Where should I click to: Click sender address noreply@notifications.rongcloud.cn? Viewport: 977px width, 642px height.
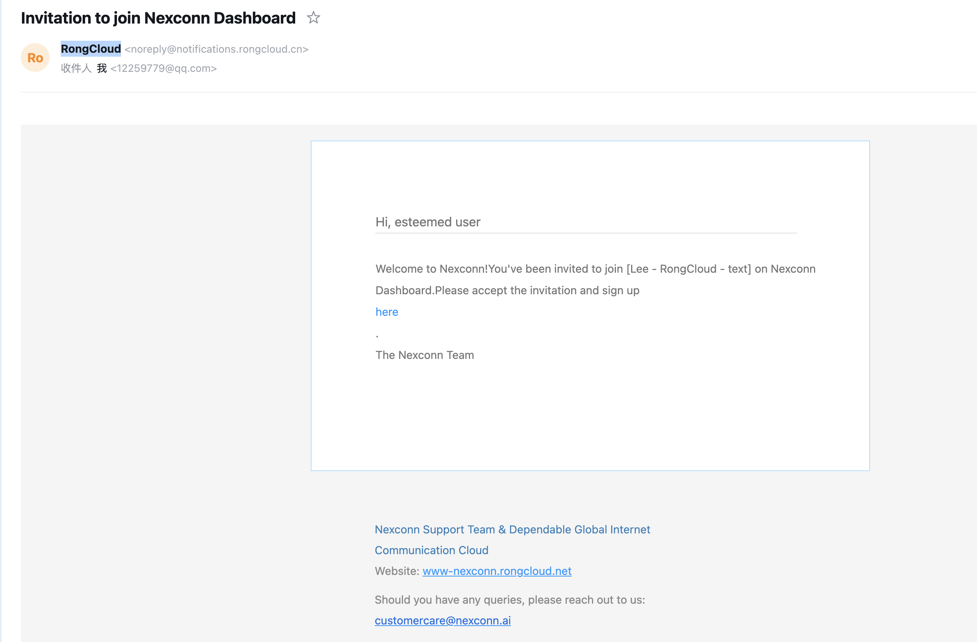(x=216, y=49)
